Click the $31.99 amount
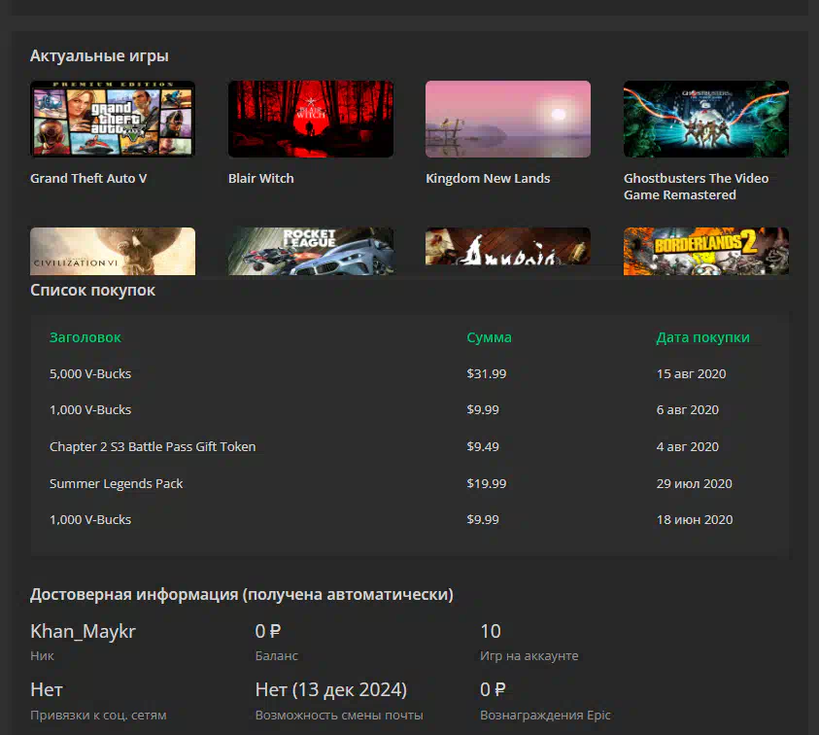The height and width of the screenshot is (735, 819). click(487, 373)
